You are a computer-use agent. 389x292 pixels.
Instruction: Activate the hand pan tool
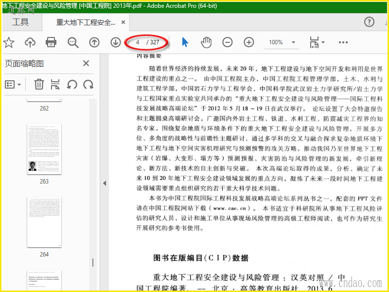[206, 42]
